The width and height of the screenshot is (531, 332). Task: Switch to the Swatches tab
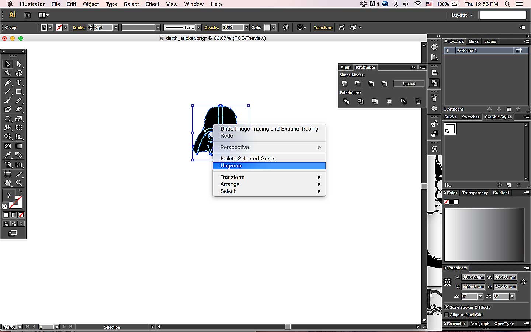(x=471, y=117)
